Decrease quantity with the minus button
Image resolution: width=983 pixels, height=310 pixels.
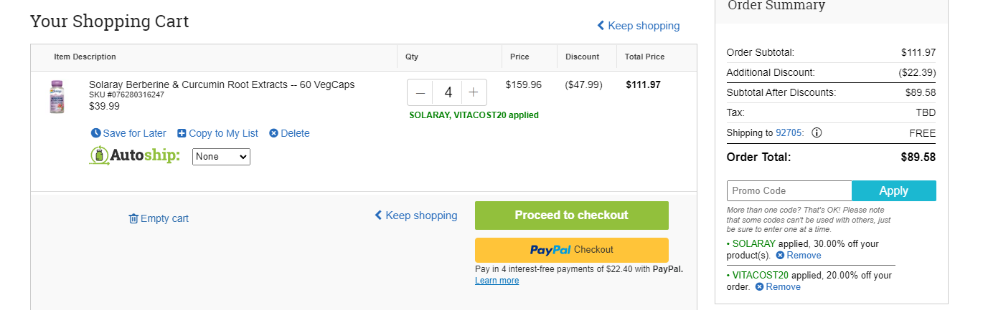pyautogui.click(x=420, y=92)
